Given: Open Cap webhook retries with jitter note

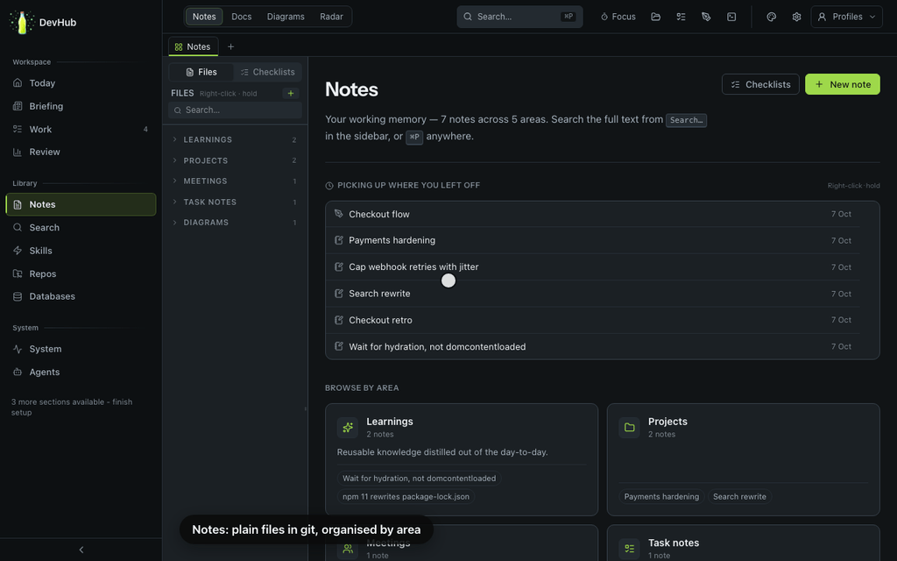Looking at the screenshot, I should [593, 266].
